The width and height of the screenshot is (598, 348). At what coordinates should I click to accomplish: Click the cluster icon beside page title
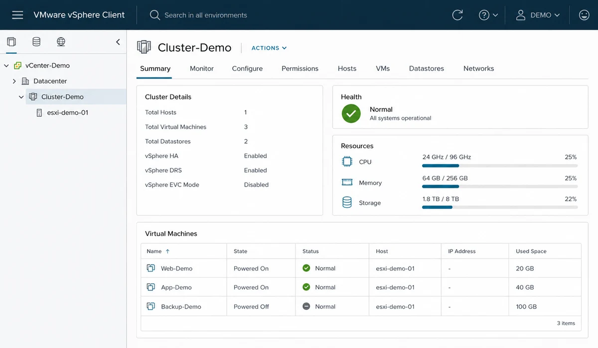click(144, 48)
